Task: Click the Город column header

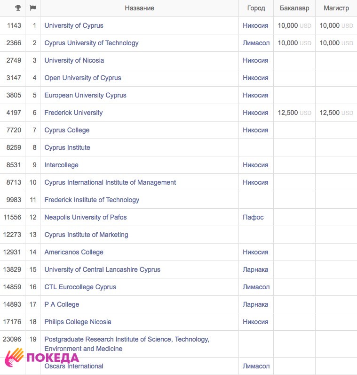Action: (x=256, y=8)
